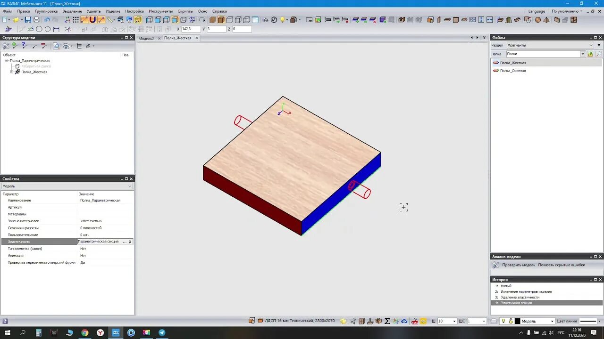Toggle the yellow selection filter icon

click(137, 20)
